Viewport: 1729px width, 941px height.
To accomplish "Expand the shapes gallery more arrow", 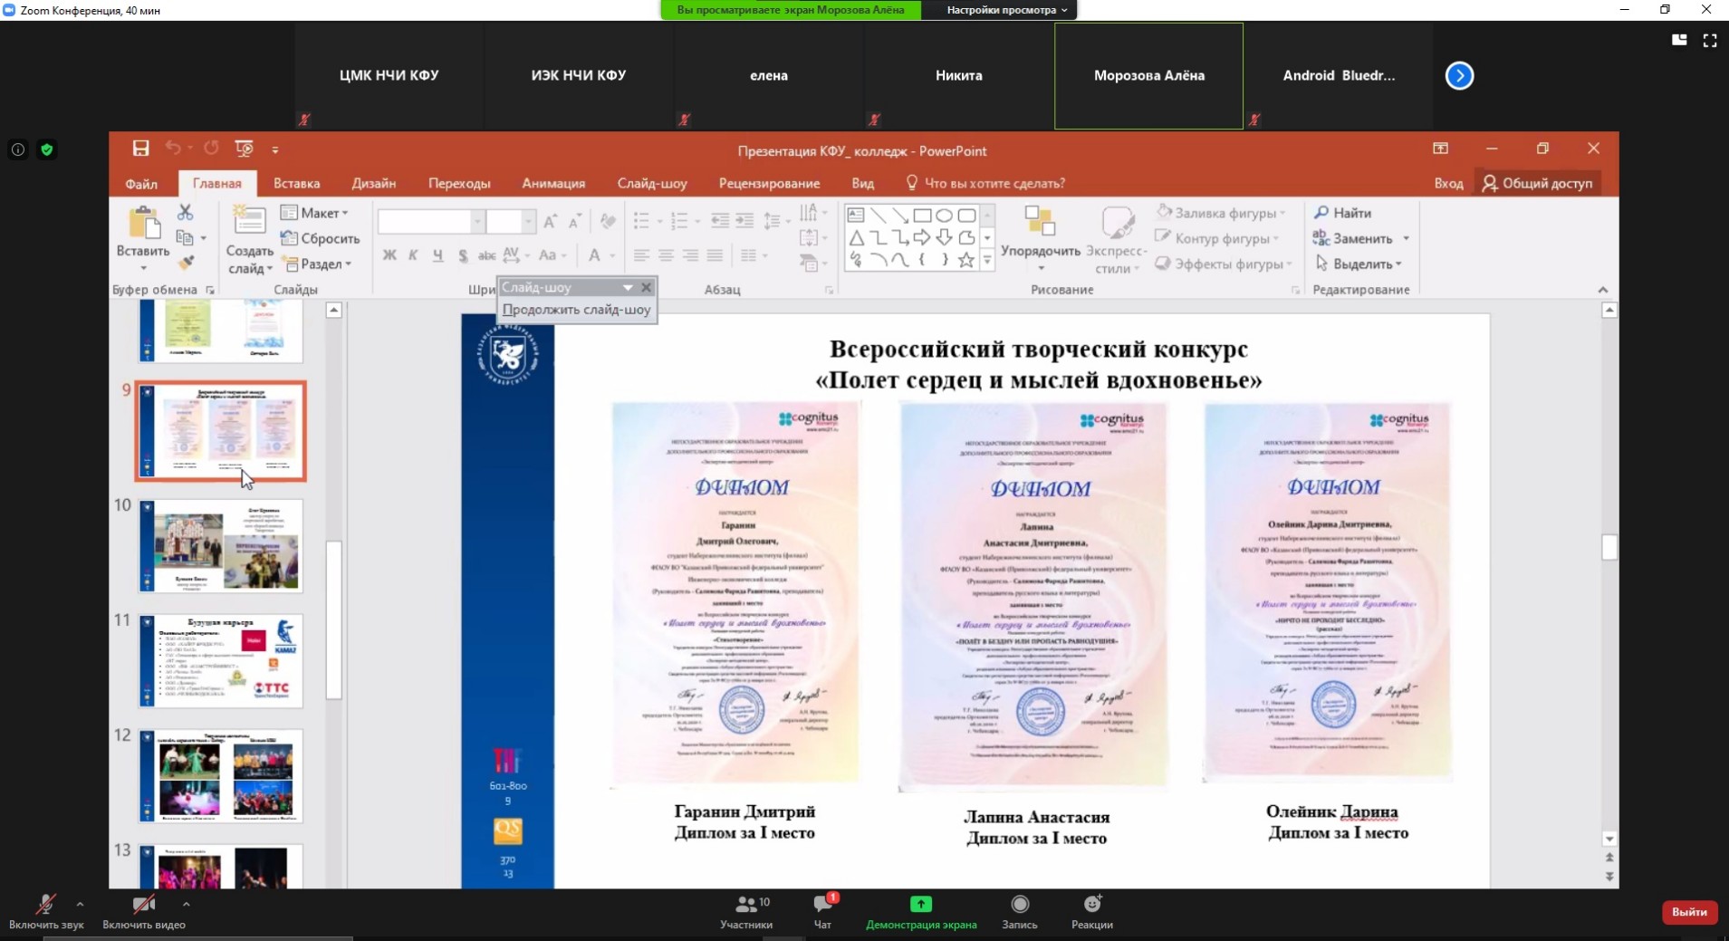I will point(987,261).
